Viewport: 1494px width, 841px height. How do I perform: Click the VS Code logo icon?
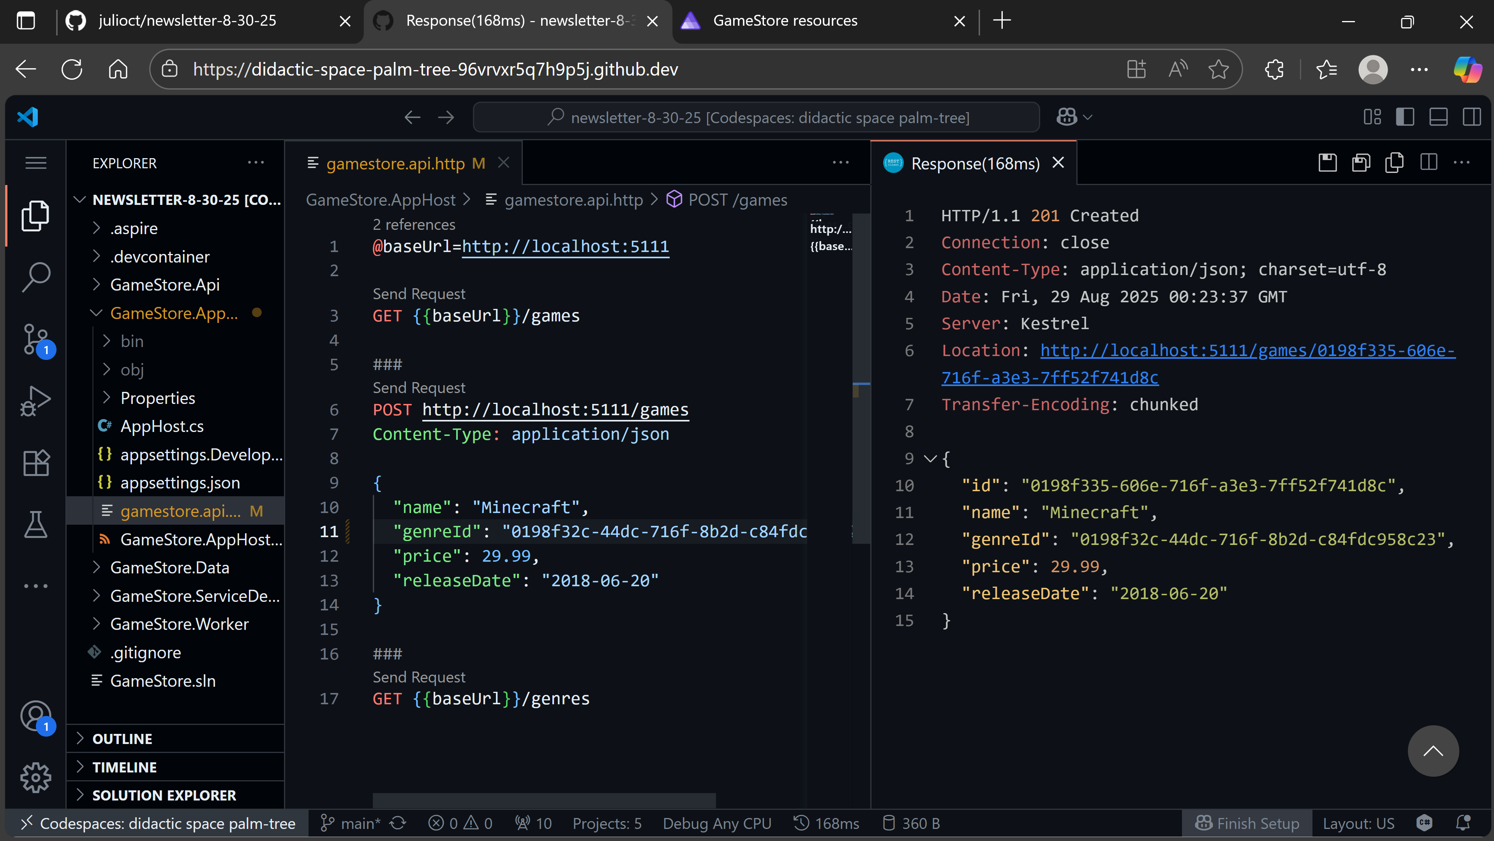[x=28, y=117]
